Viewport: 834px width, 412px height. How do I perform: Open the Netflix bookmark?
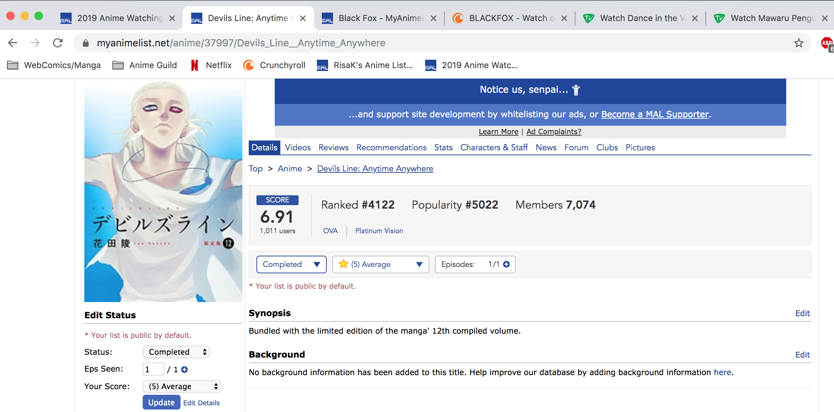coord(211,65)
